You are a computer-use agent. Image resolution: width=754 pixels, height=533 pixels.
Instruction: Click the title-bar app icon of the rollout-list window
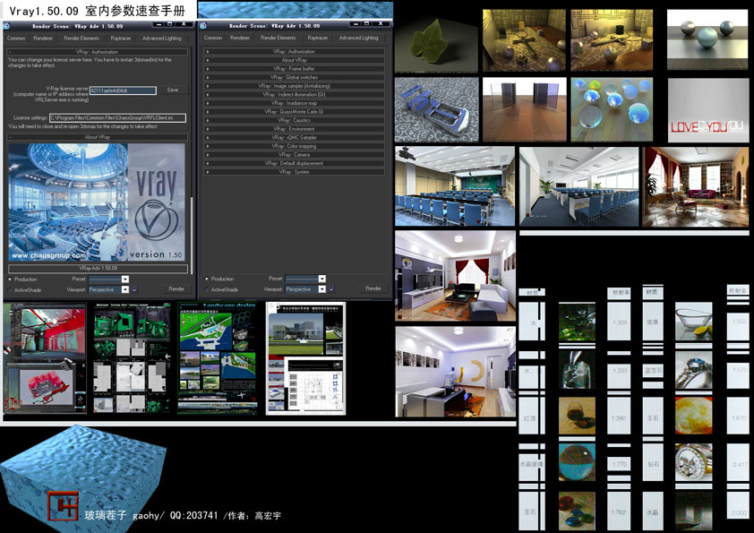(x=203, y=25)
